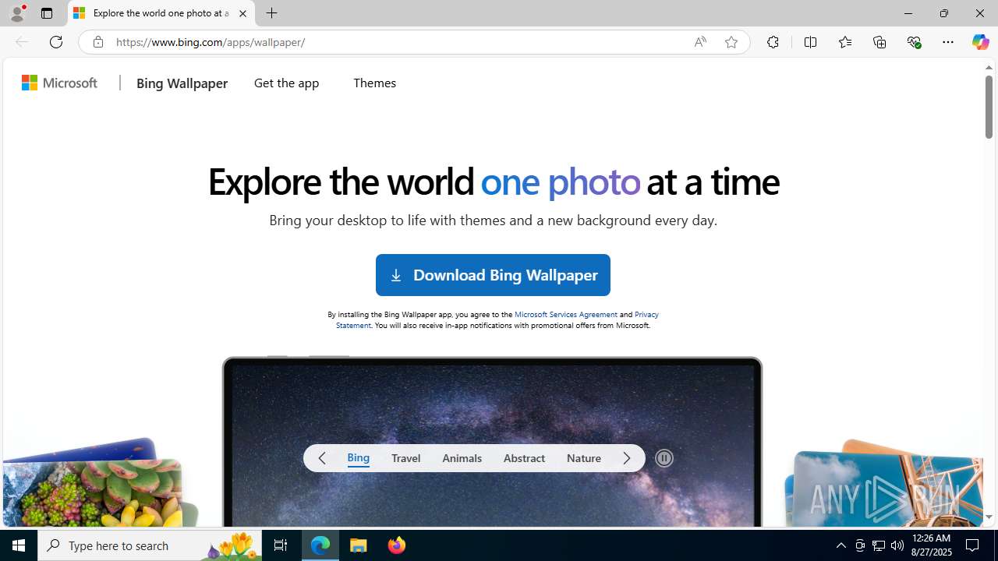998x561 pixels.
Task: Open Microsoft Edge taskbar icon
Action: [x=320, y=545]
